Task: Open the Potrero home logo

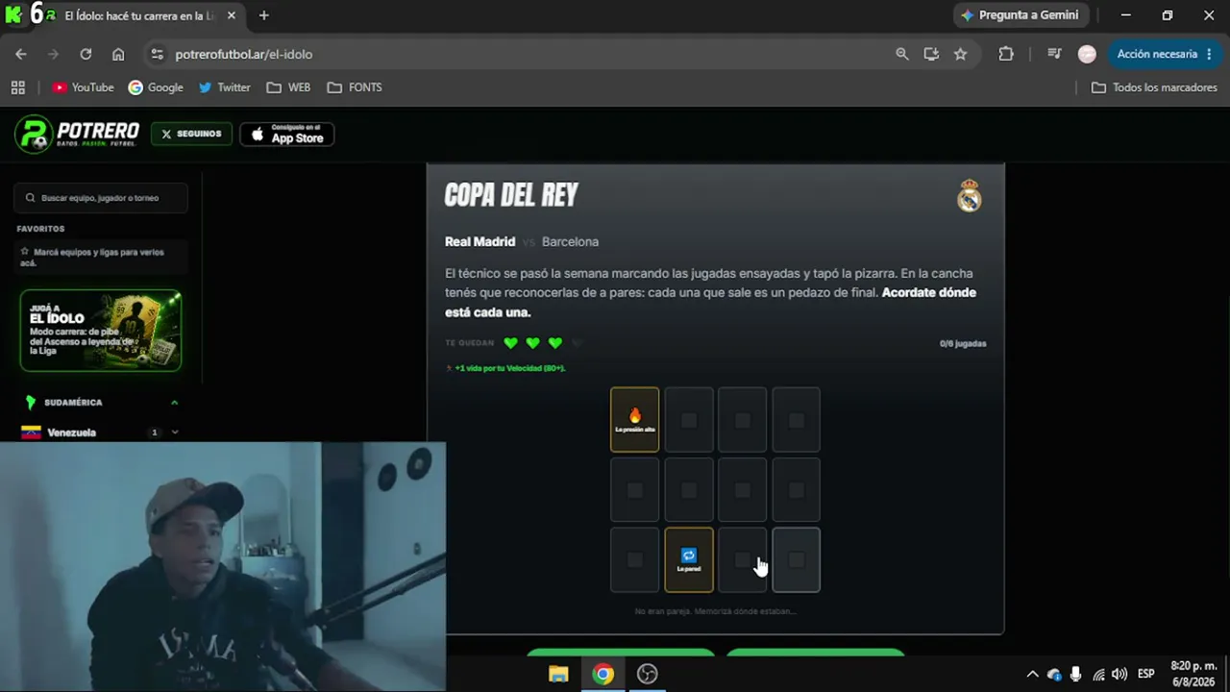Action: (78, 134)
